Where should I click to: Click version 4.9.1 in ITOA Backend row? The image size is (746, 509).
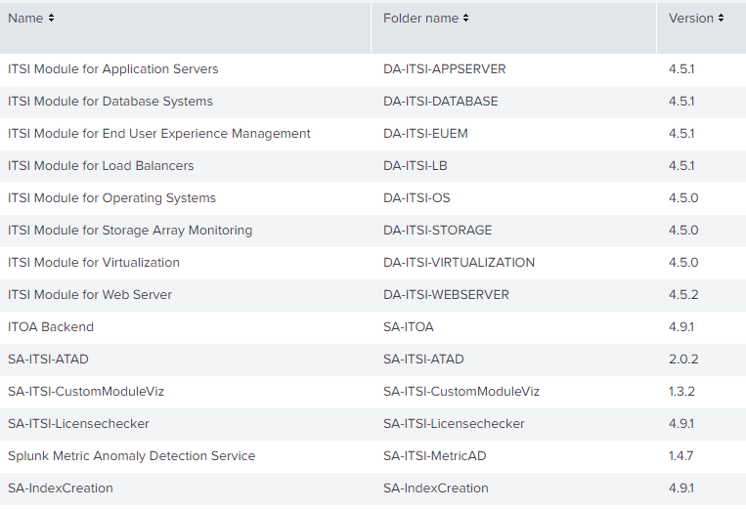click(681, 327)
